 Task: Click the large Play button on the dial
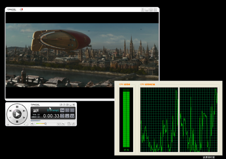[x=17, y=114]
